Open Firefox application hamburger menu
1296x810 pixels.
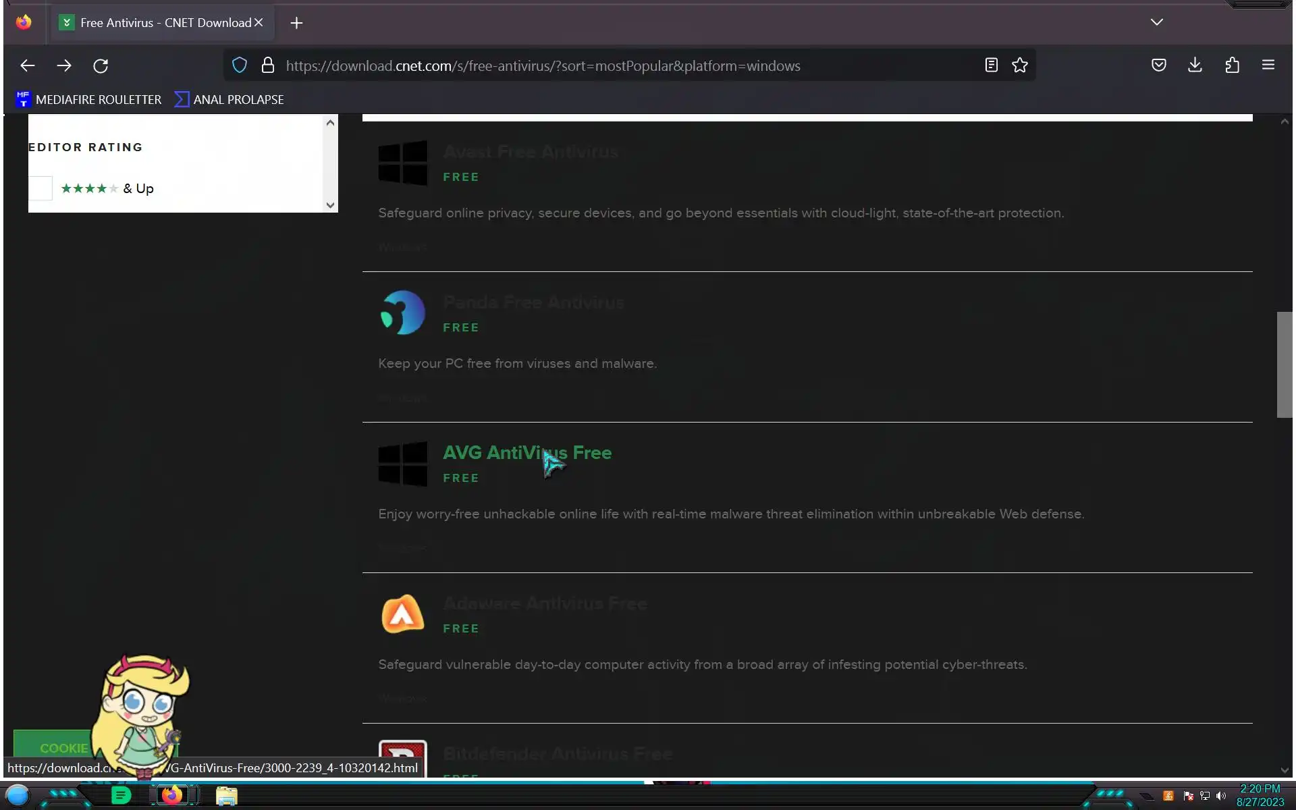(x=1268, y=65)
